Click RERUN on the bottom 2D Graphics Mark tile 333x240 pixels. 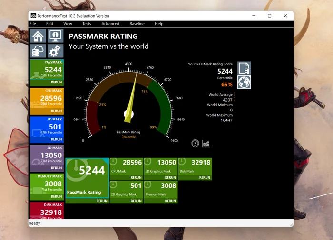pyautogui.click(x=136, y=201)
